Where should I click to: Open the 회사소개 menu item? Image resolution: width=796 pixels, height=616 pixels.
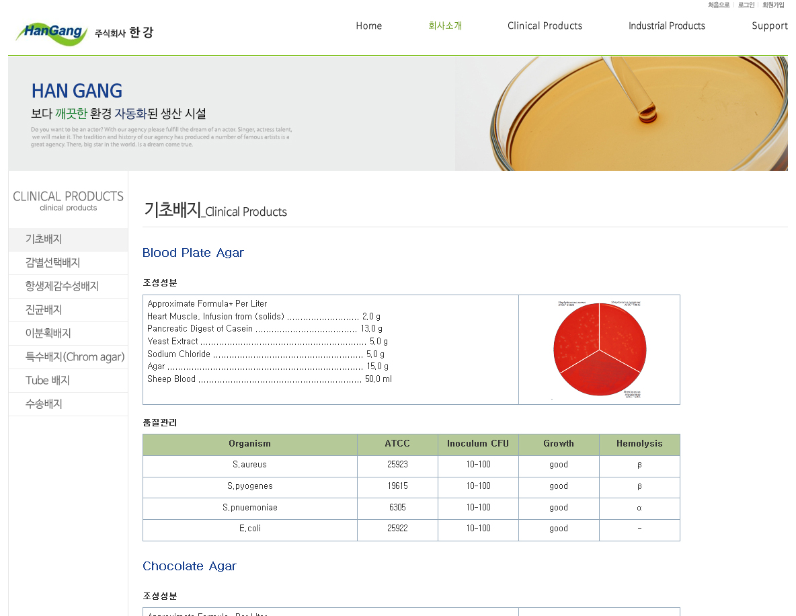point(444,26)
